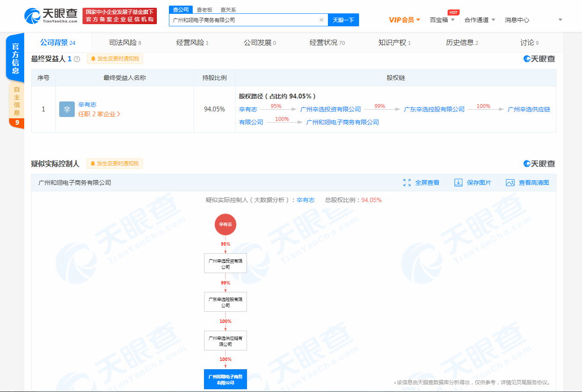Viewport: 582px width, 392px height.
Task: Click the red 辛有志 avatar node in chart
Action: pyautogui.click(x=225, y=224)
